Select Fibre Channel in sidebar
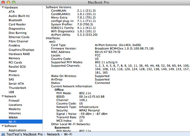 coord(18,41)
